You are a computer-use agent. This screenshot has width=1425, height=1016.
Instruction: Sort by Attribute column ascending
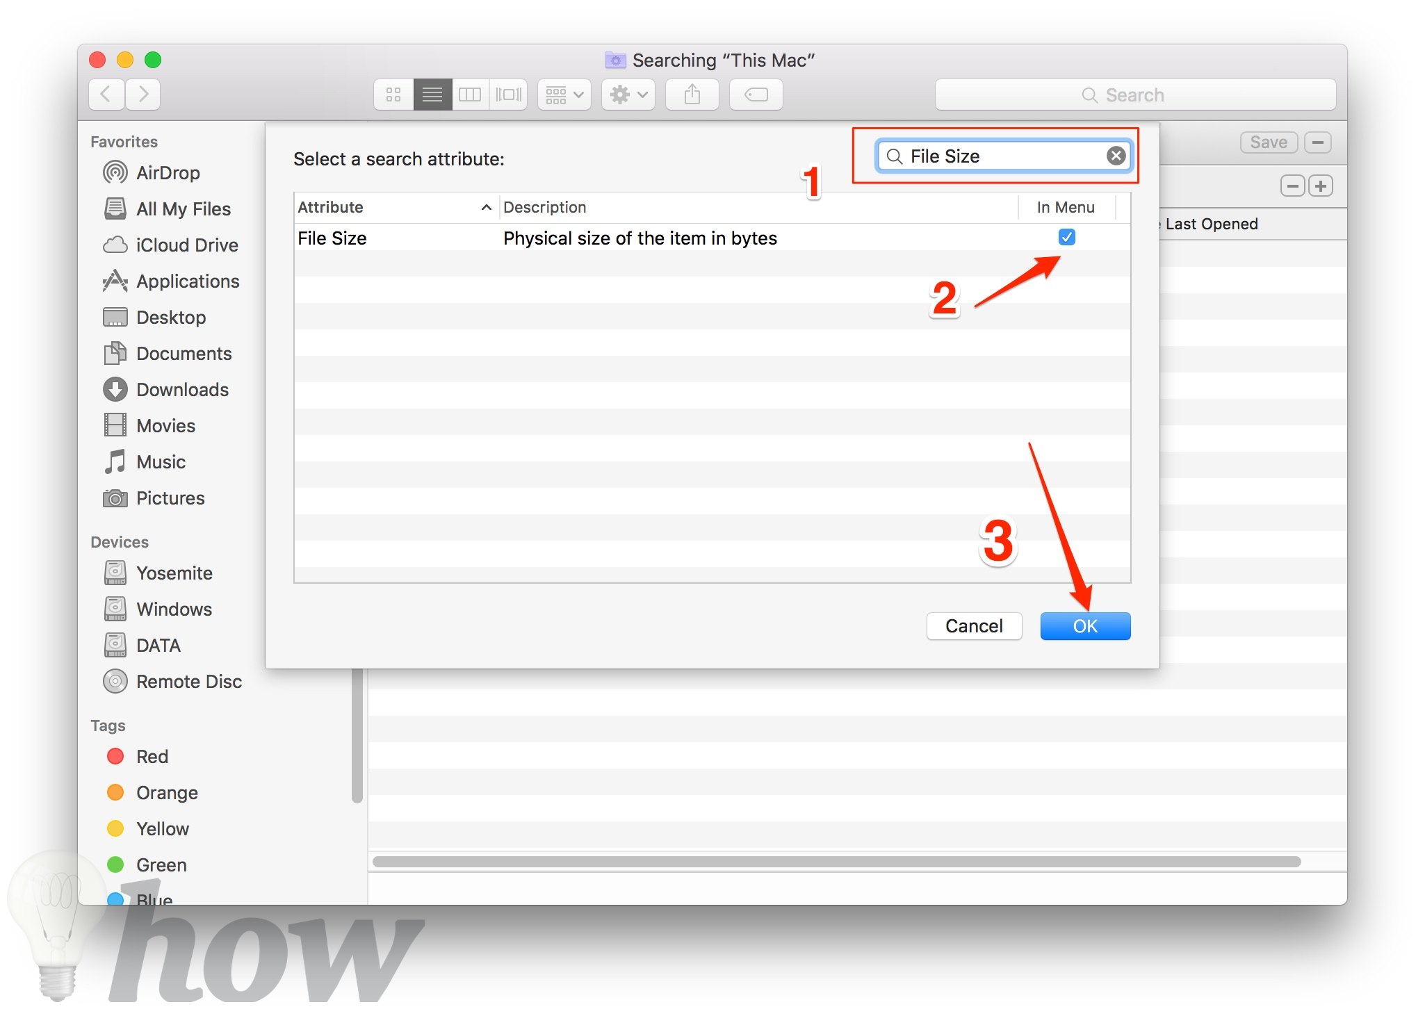[391, 206]
